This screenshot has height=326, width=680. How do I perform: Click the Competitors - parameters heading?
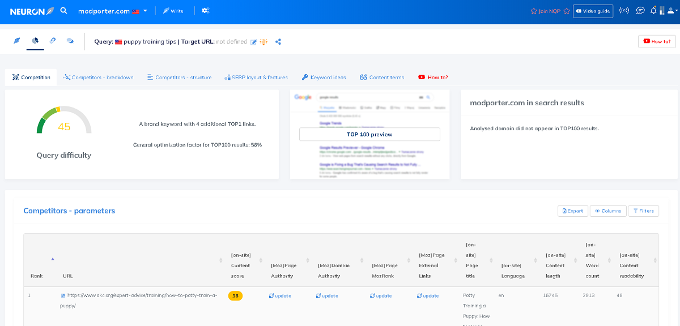coord(69,211)
